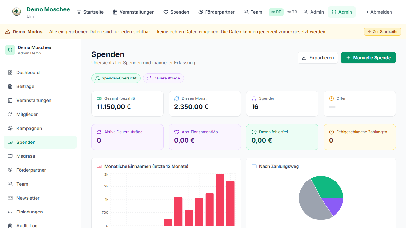Switch language to TR
Screen dimensions: 406x228
coord(292,12)
